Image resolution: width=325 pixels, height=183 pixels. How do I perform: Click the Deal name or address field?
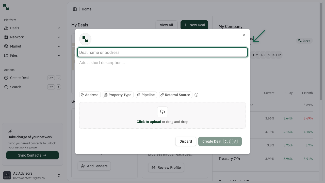pyautogui.click(x=162, y=52)
